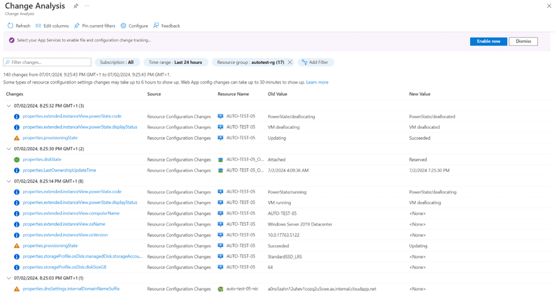The height and width of the screenshot is (294, 555).
Task: Open the more options ellipsis next to title
Action: (87, 6)
